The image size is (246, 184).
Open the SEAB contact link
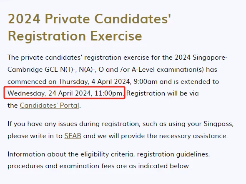click(x=73, y=136)
